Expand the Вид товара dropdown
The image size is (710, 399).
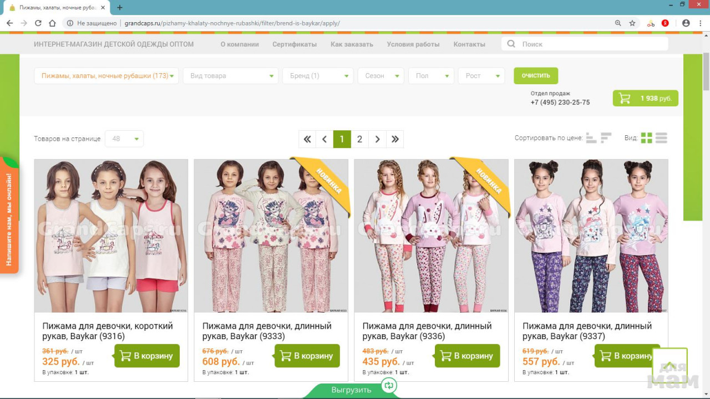[230, 76]
